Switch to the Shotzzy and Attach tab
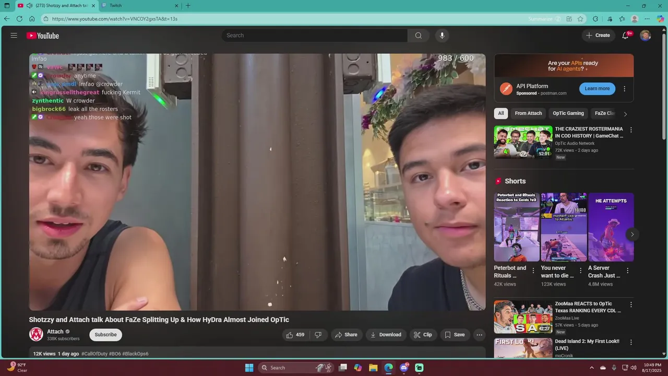 (56, 6)
